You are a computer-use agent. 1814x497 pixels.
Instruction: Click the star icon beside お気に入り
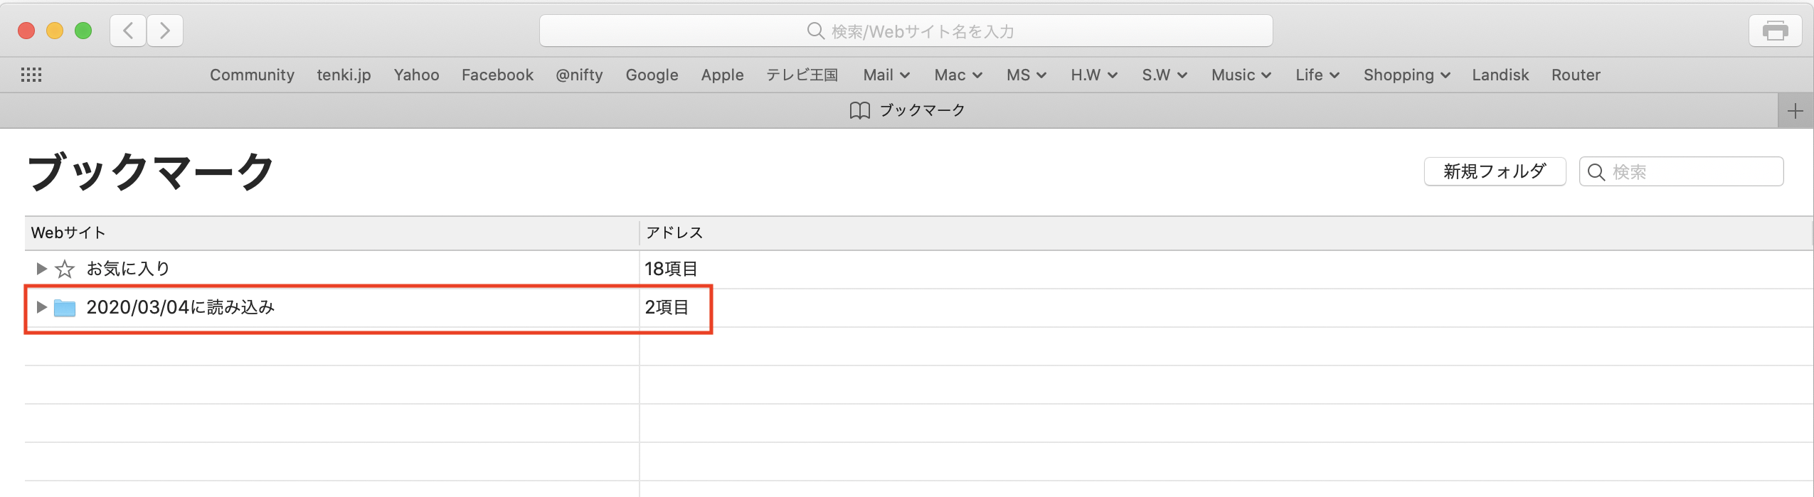click(65, 269)
